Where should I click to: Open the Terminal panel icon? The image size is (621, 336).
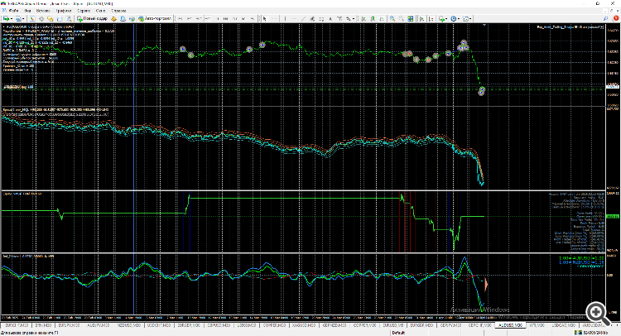[x=60, y=18]
